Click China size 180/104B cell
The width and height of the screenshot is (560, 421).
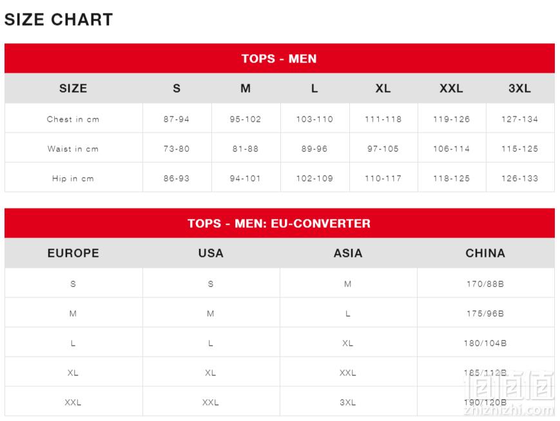(485, 343)
